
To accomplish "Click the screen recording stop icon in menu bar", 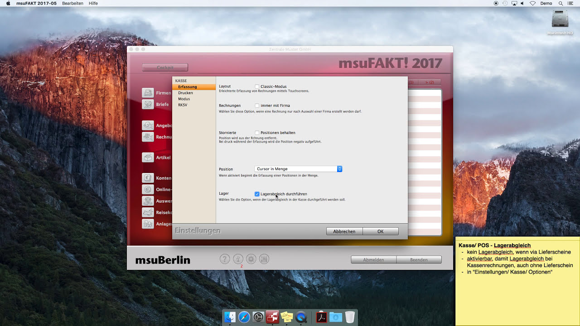I will (x=496, y=3).
